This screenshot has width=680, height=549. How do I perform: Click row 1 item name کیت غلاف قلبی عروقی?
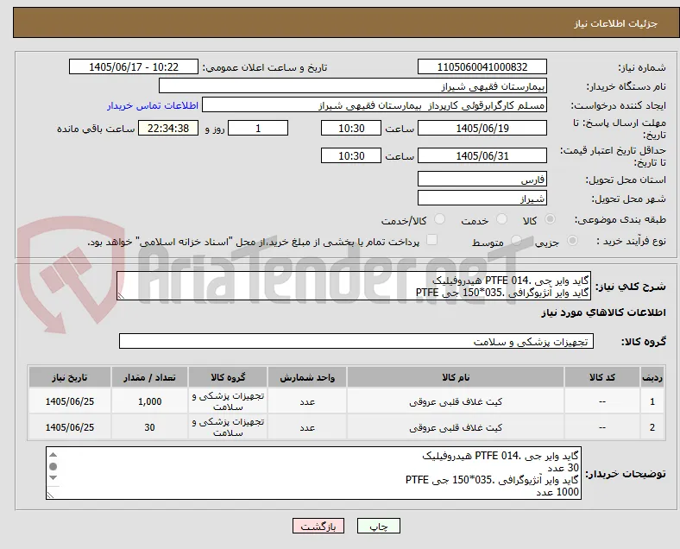pyautogui.click(x=456, y=401)
